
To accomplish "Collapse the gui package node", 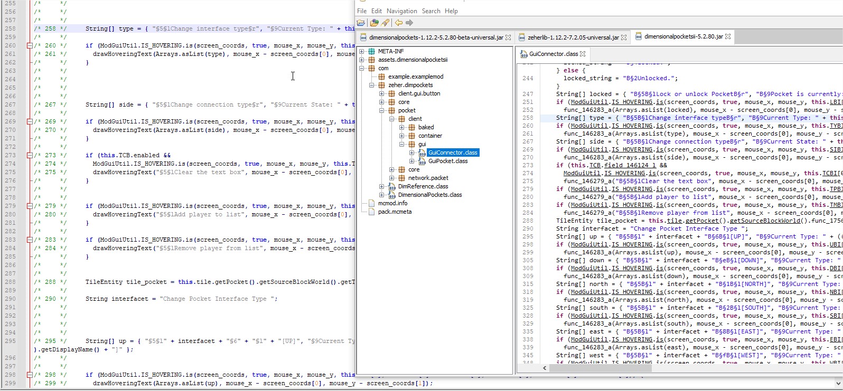I will [x=402, y=144].
